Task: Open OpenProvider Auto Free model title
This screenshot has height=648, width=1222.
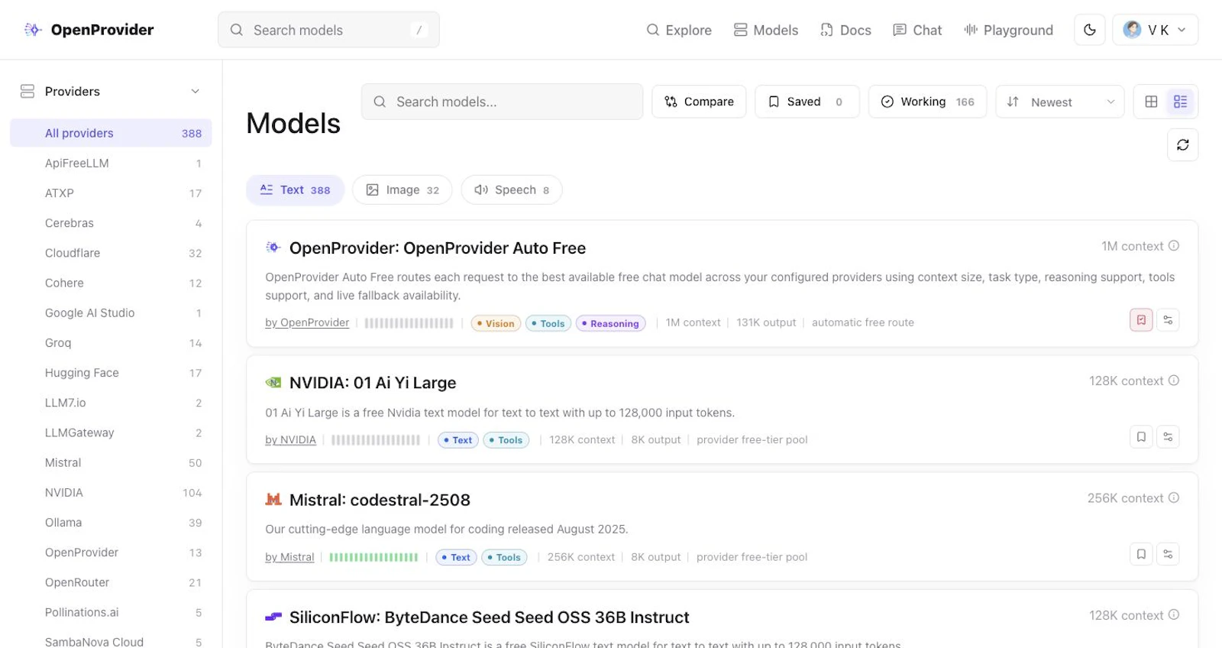Action: tap(438, 248)
